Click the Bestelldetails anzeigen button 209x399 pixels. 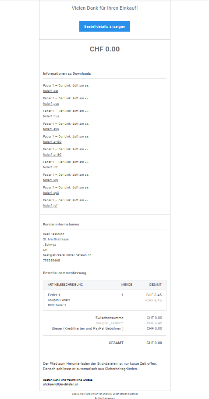104,26
